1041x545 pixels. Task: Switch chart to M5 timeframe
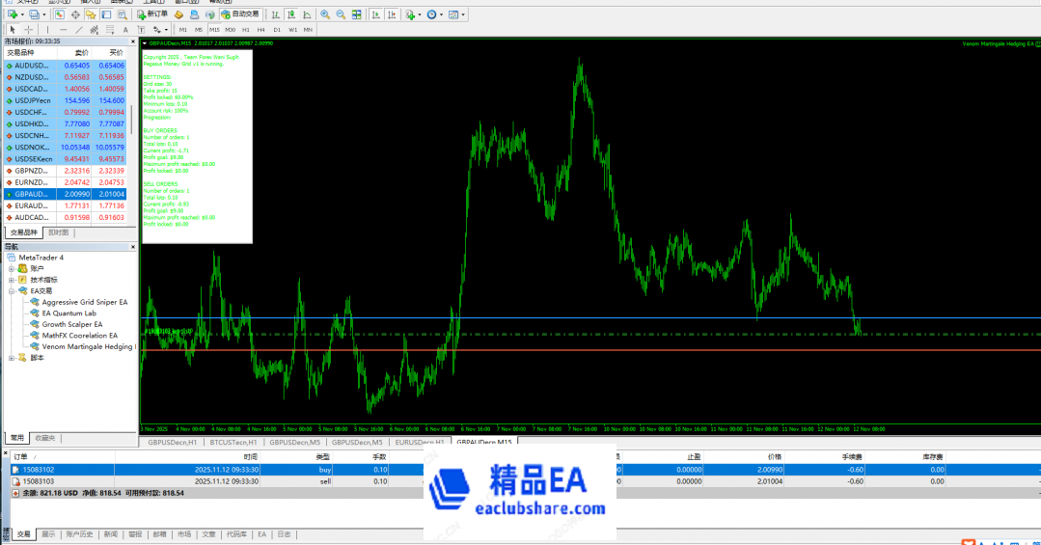pyautogui.click(x=199, y=30)
